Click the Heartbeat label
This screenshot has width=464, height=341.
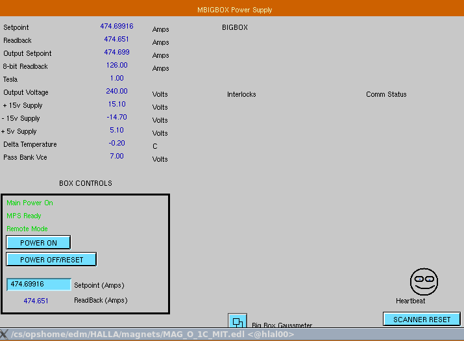(410, 301)
